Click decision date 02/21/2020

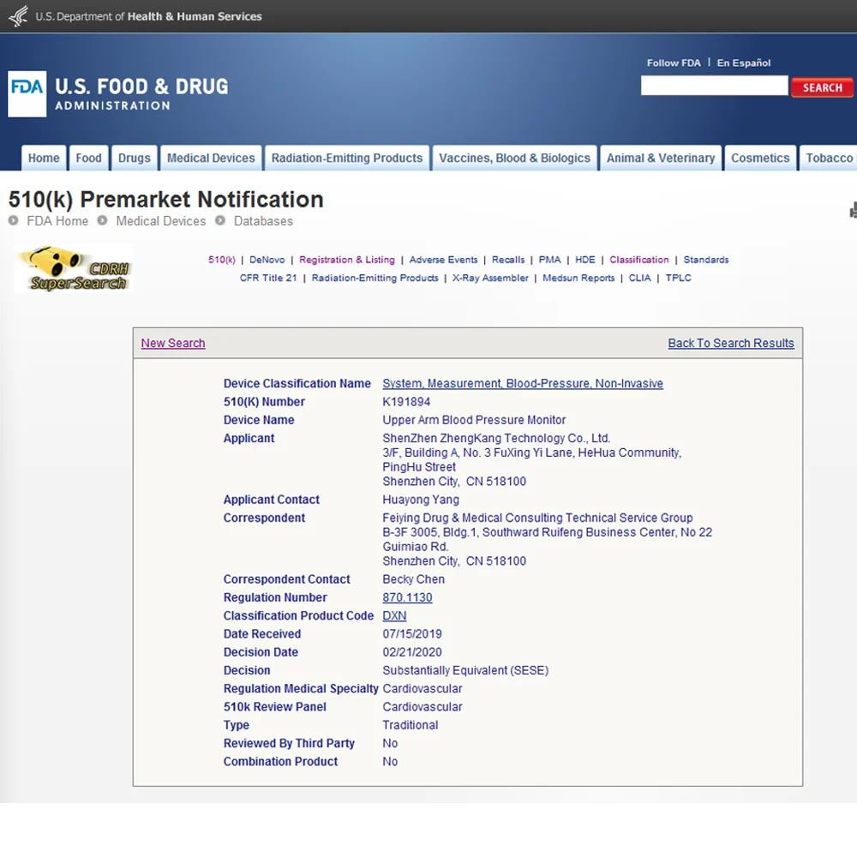pos(412,652)
